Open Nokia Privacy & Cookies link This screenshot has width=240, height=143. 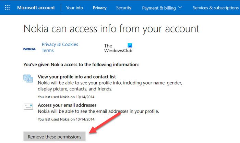click(60, 44)
